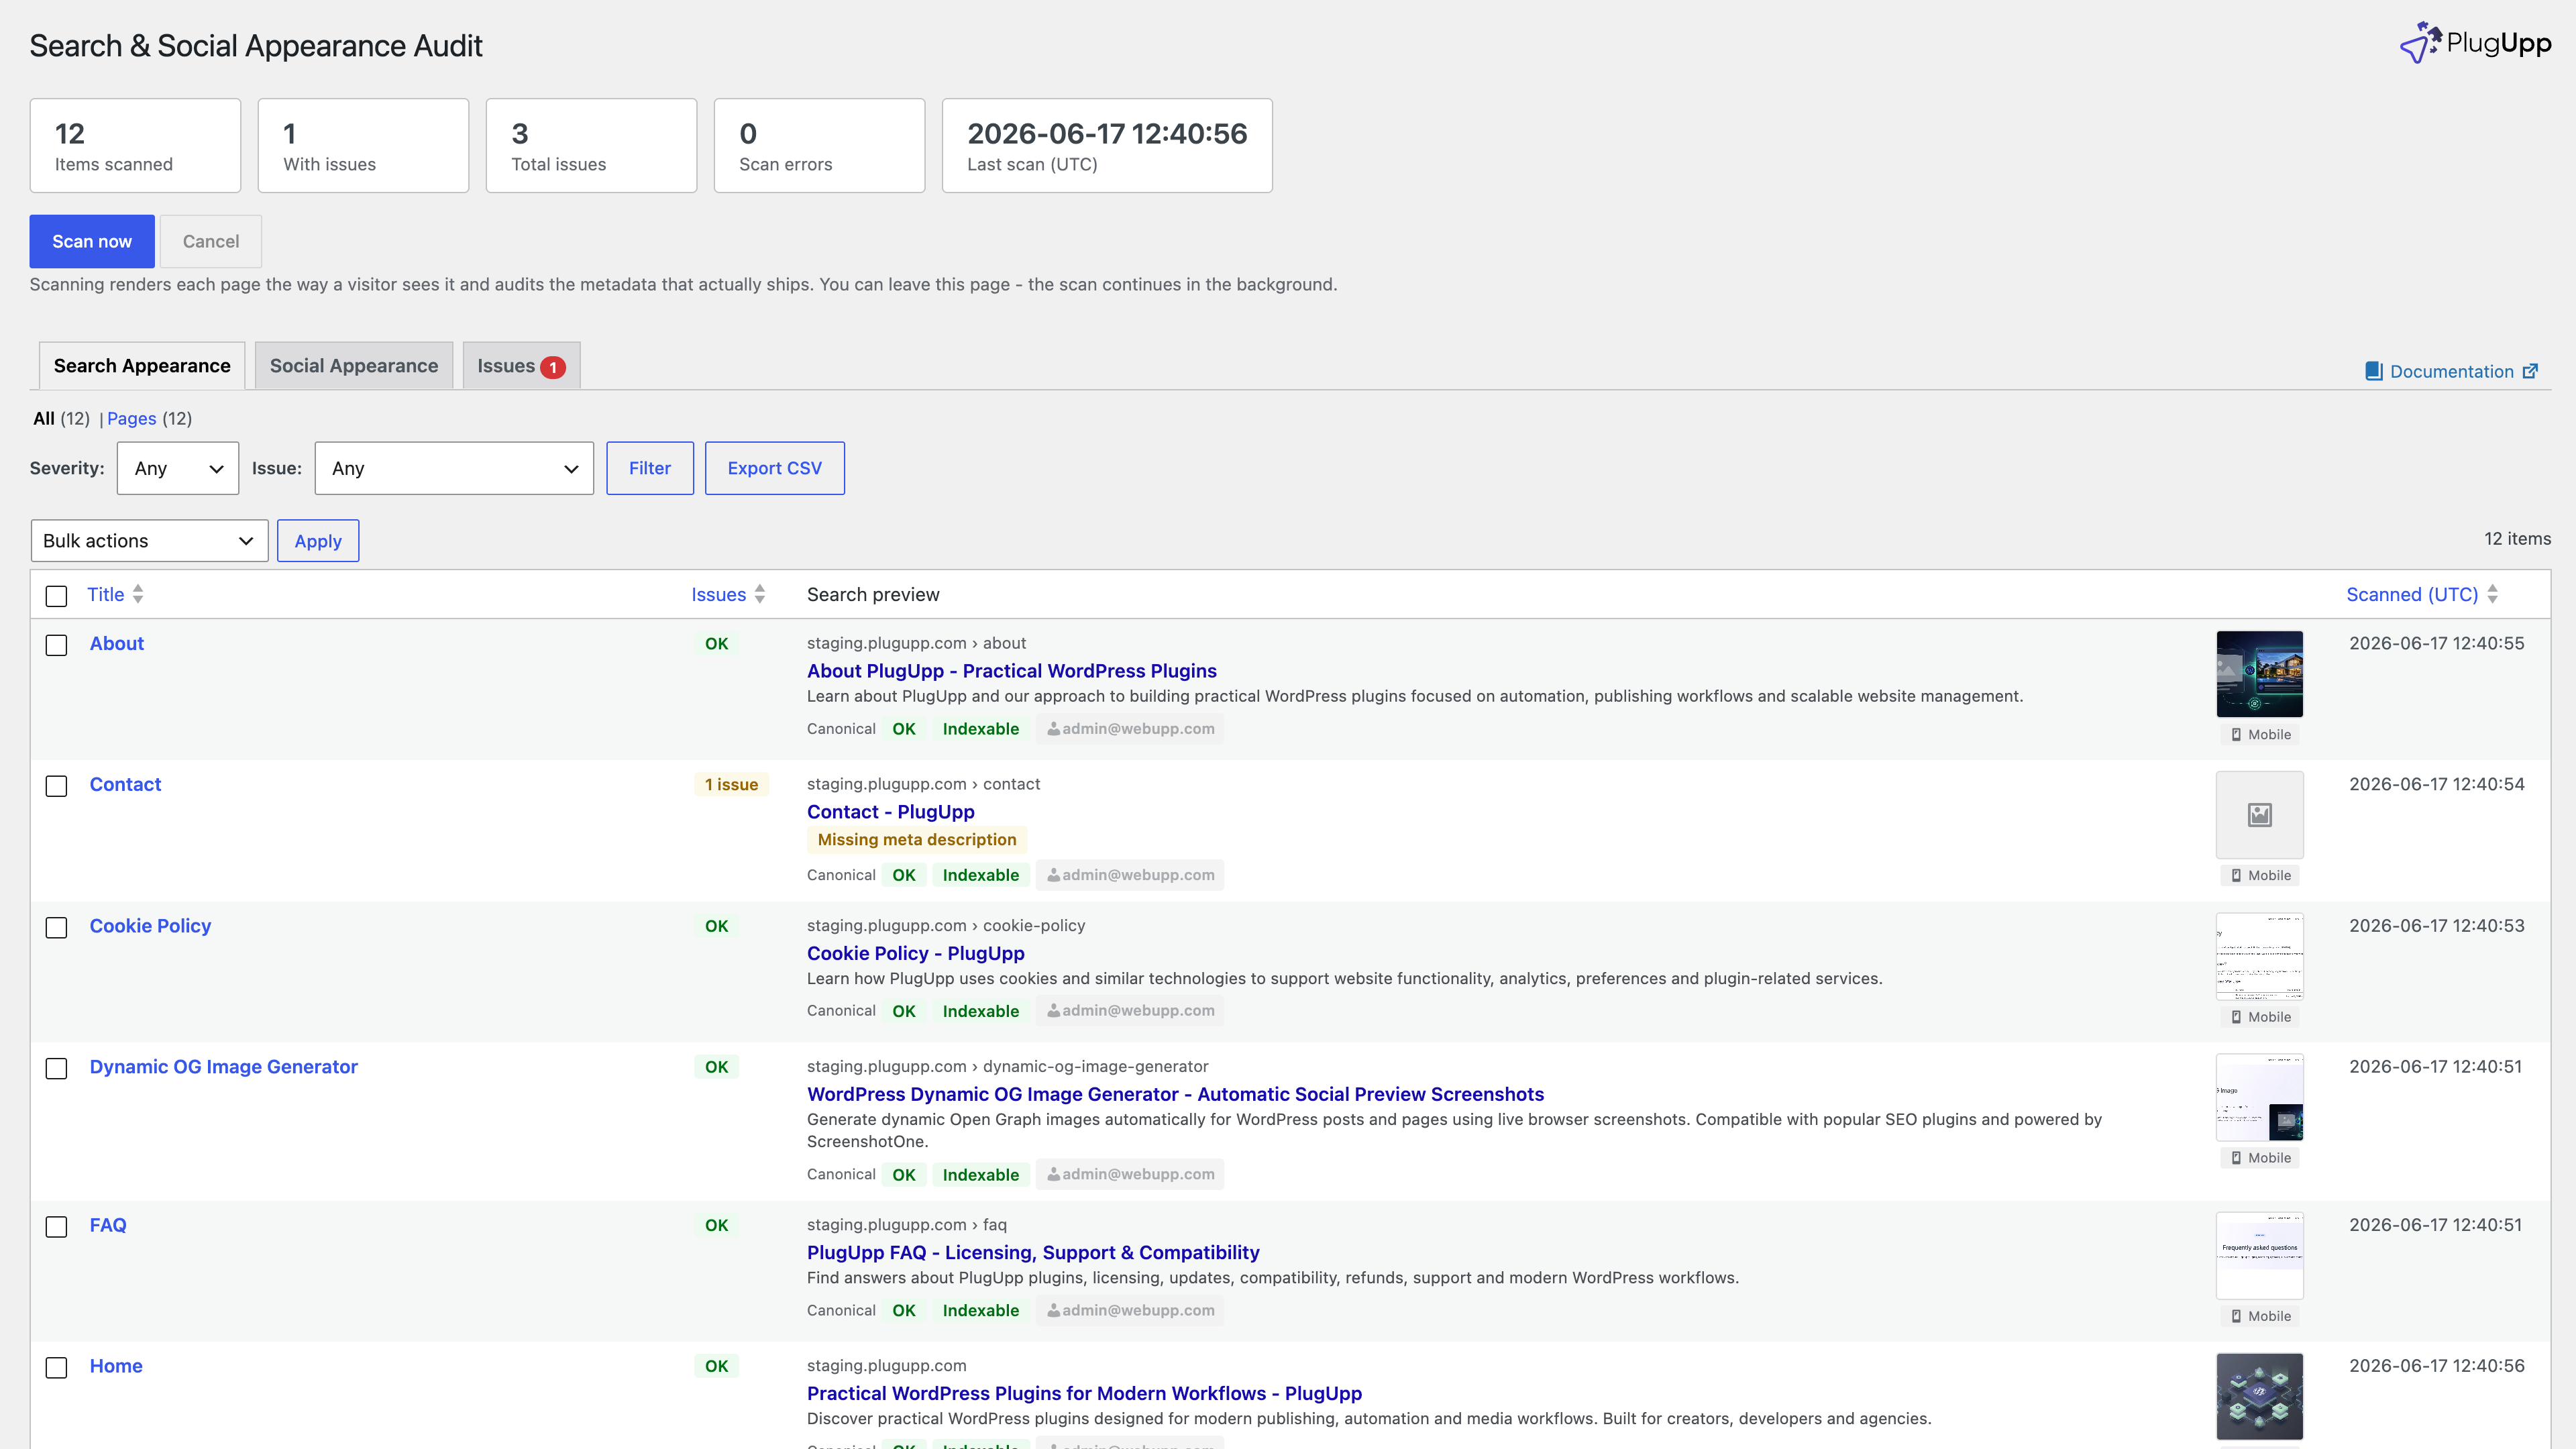Click 'Cookie Policy - PlugUpp' preview title
The image size is (2576, 1449).
916,954
